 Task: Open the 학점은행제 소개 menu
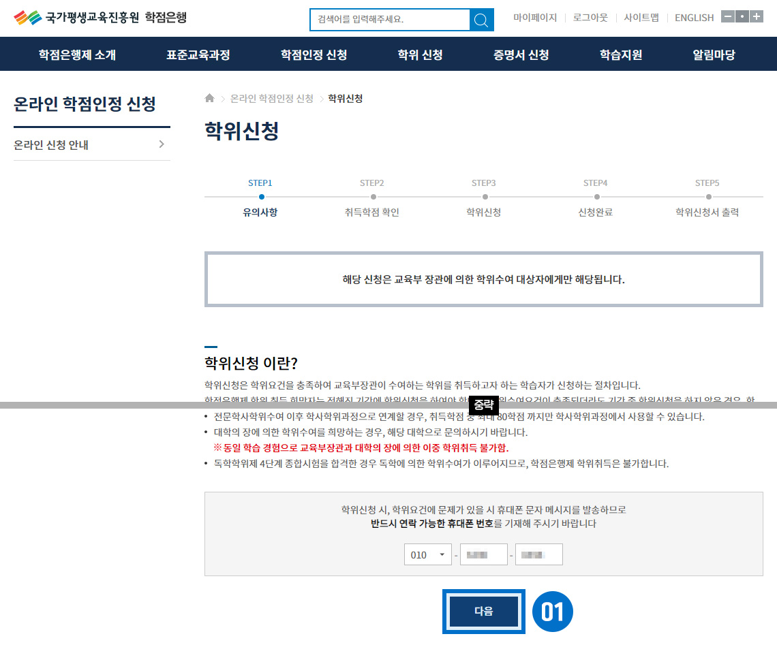(x=77, y=55)
